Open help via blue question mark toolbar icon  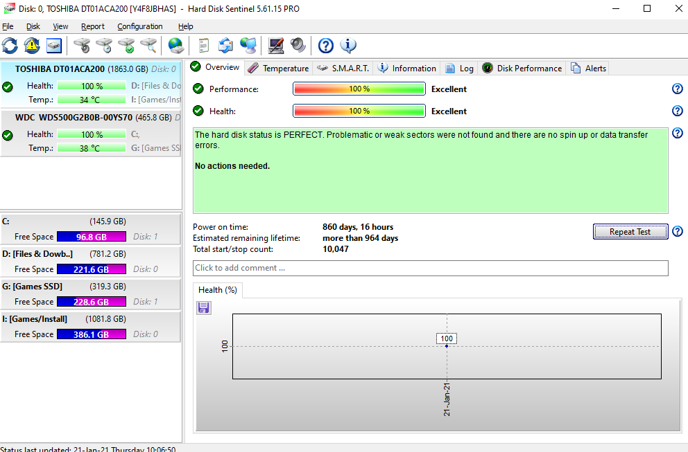coord(326,46)
